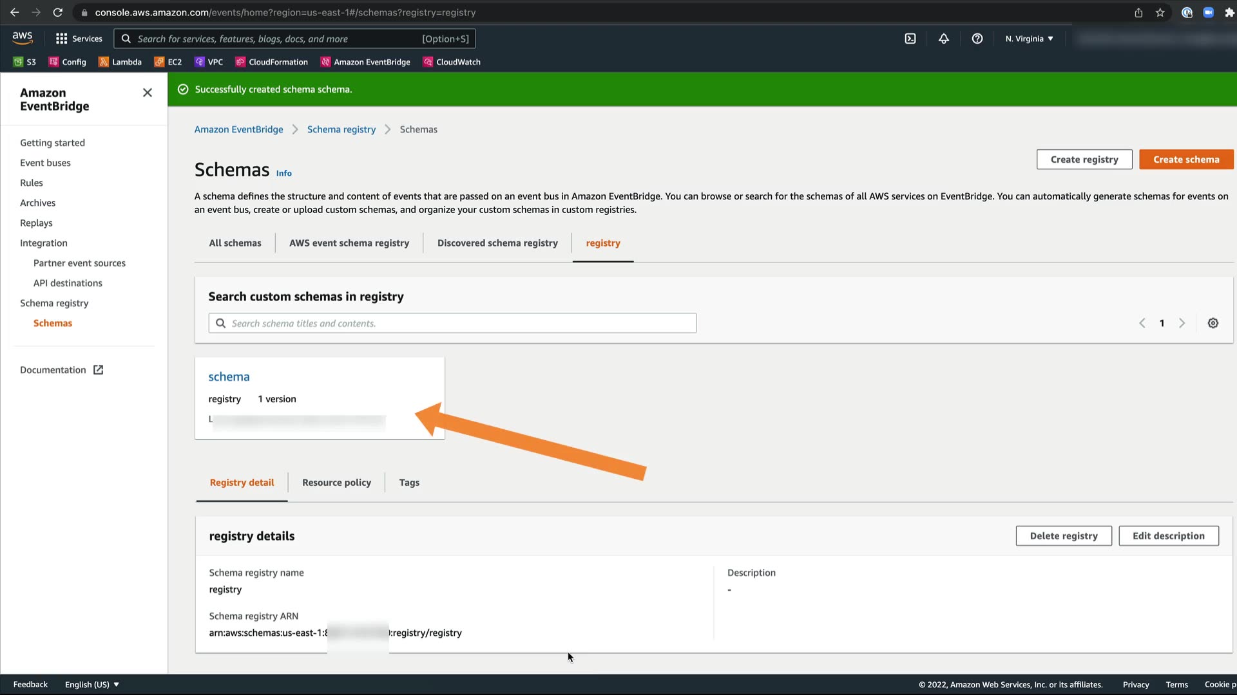Switch to the Resource policy tab
The image size is (1237, 695).
[x=336, y=482]
